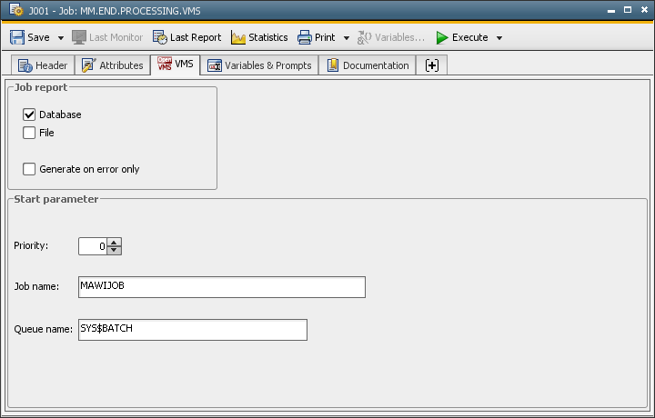Run the job with Execute

coord(462,37)
